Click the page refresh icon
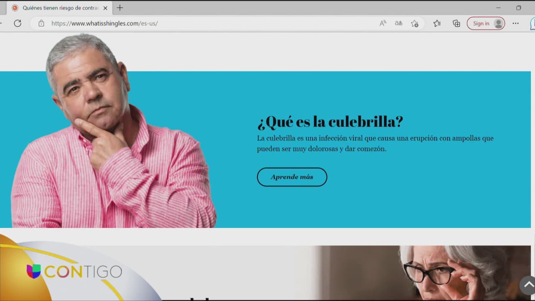535x301 pixels. [18, 23]
